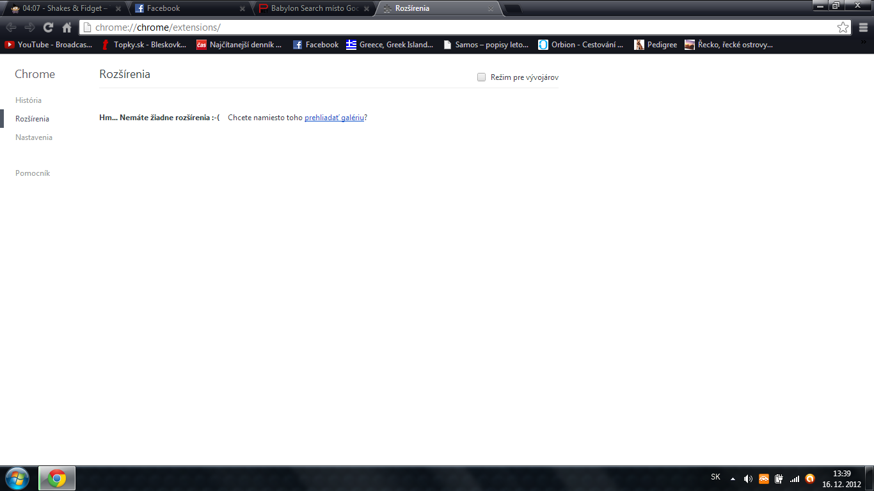Bookmark this page with the star icon
Image resolution: width=874 pixels, height=491 pixels.
pos(843,27)
